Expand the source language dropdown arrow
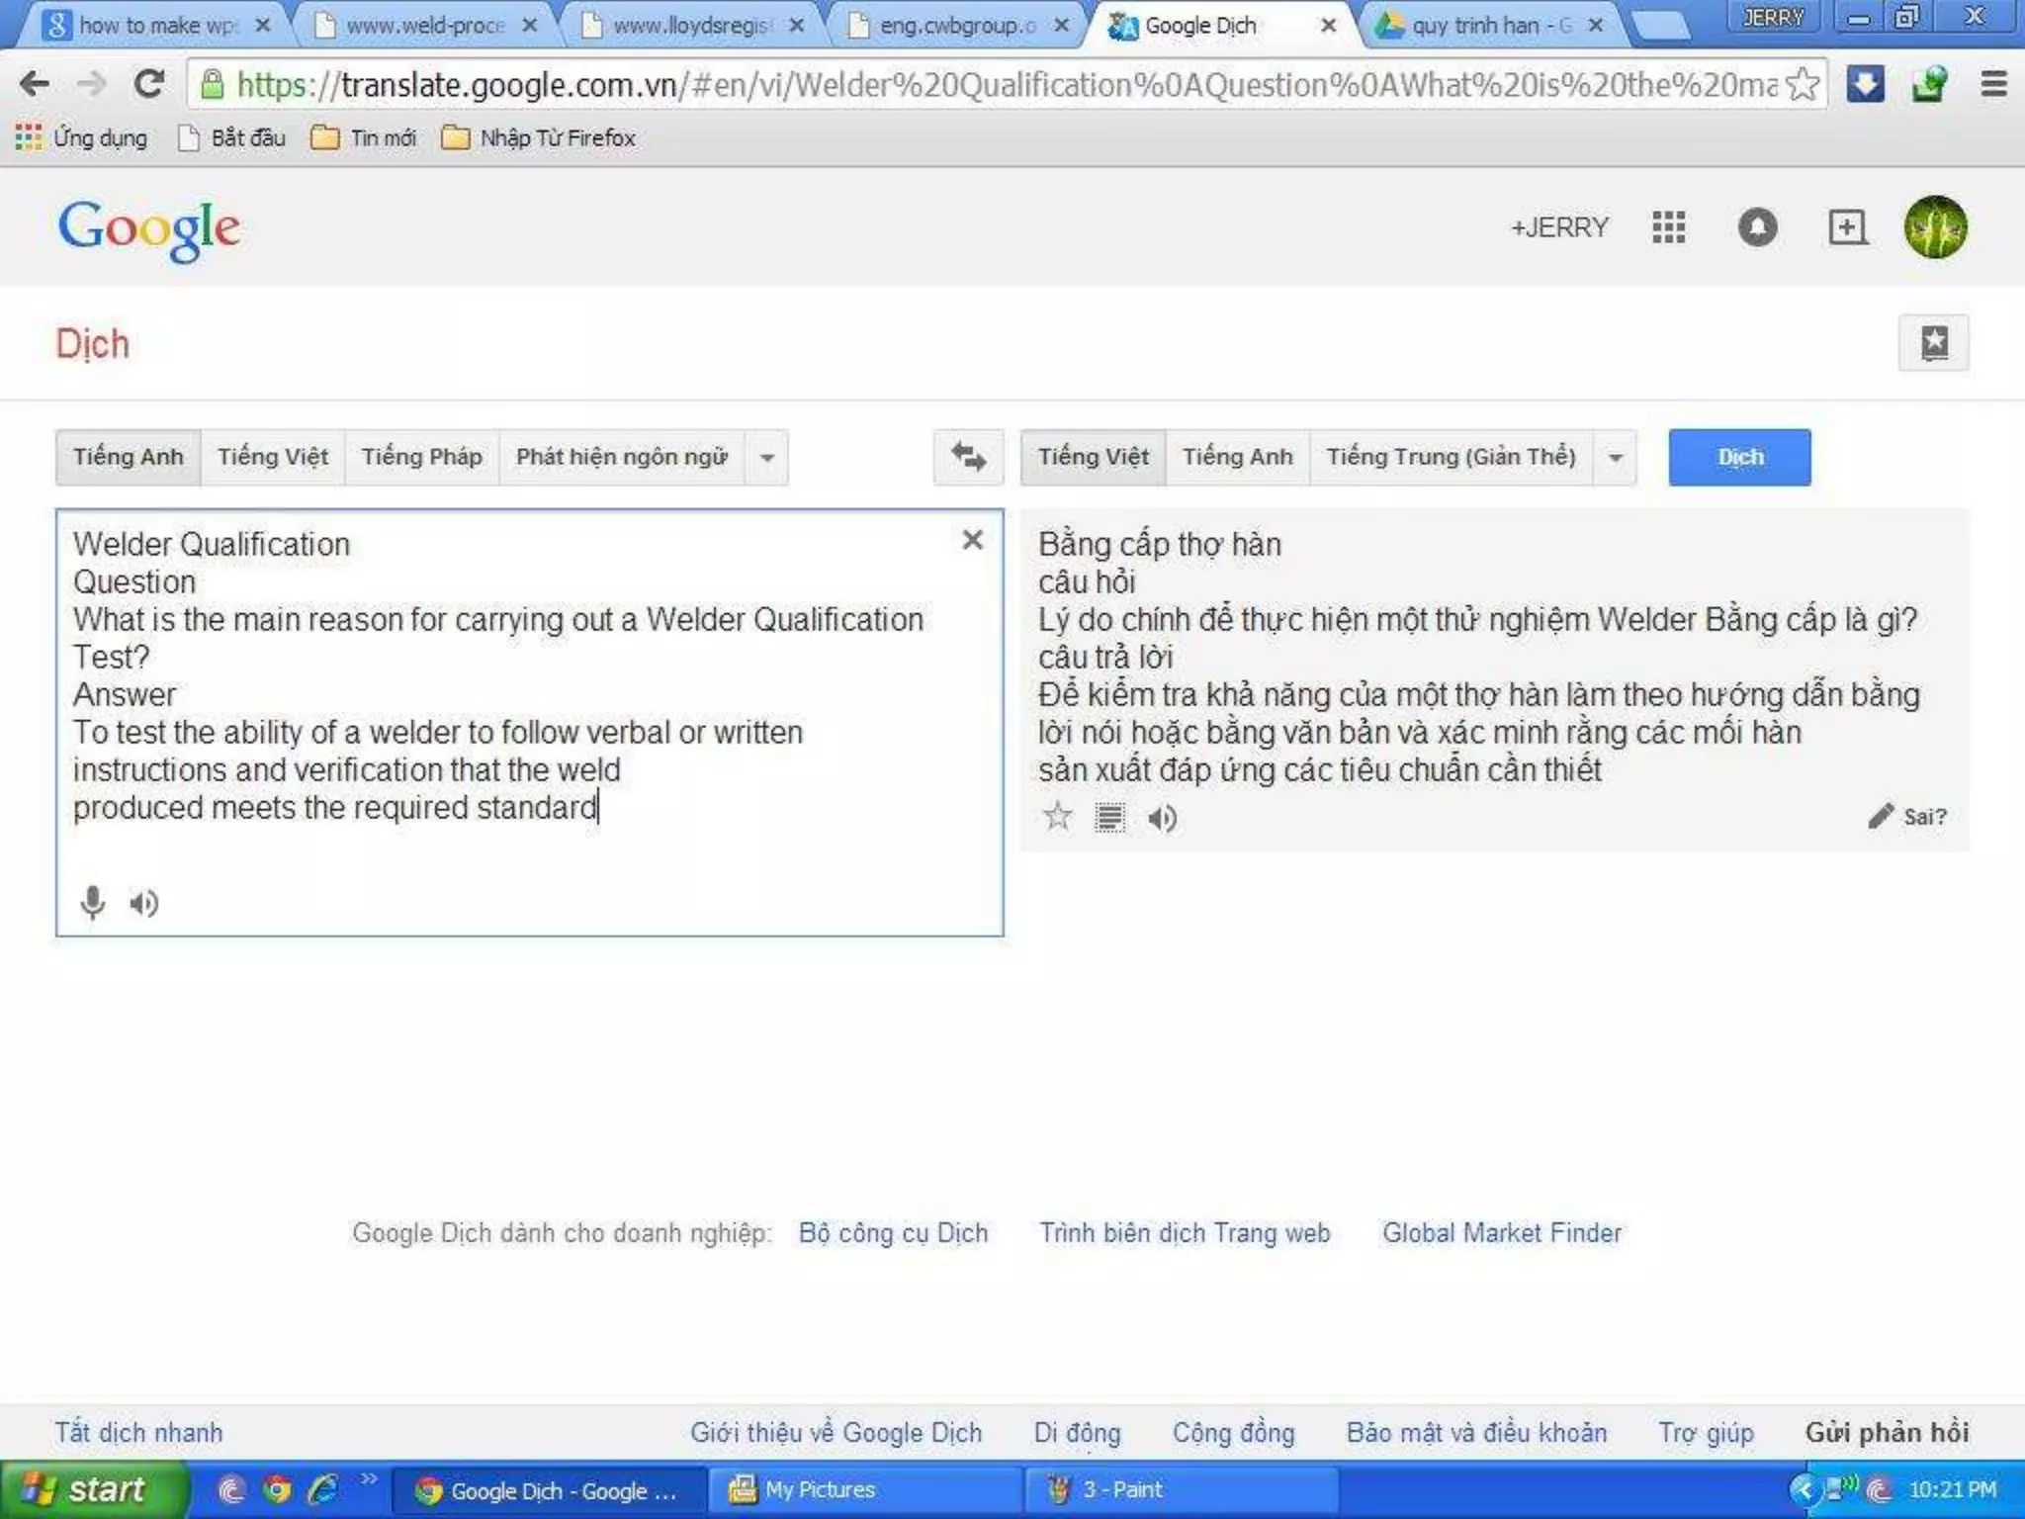Screen dimensions: 2025x1519 tap(767, 458)
